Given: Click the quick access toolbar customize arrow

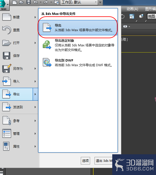Looking at the screenshot, I should [100, 2].
